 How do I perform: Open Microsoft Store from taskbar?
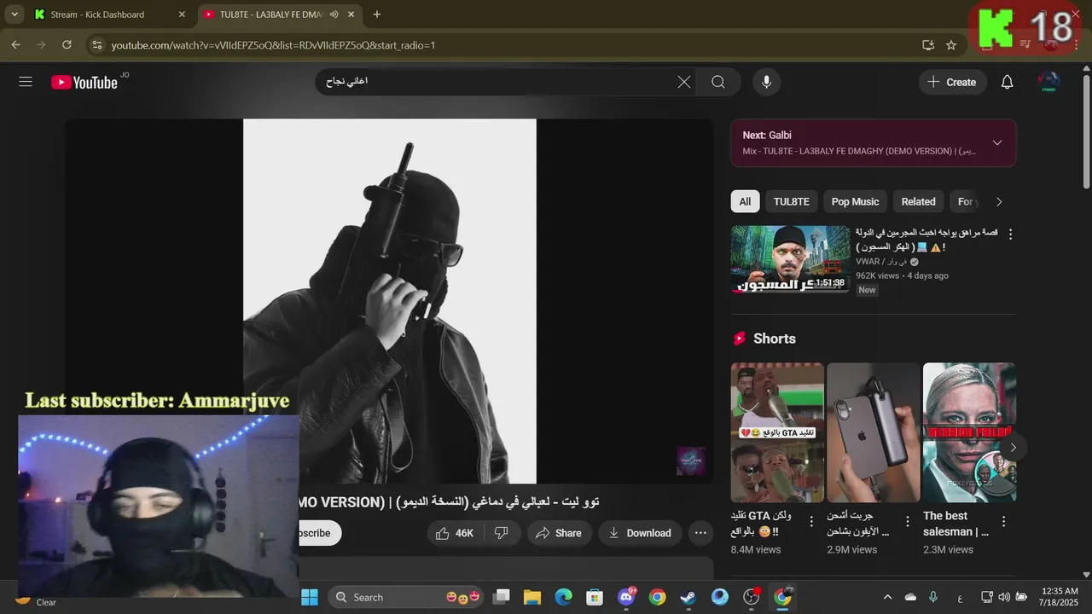tap(595, 597)
